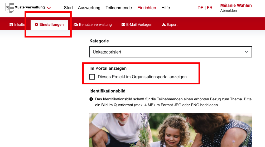Image resolution: width=265 pixels, height=147 pixels.
Task: Open the Teilnehmende page
Action: coord(119,8)
